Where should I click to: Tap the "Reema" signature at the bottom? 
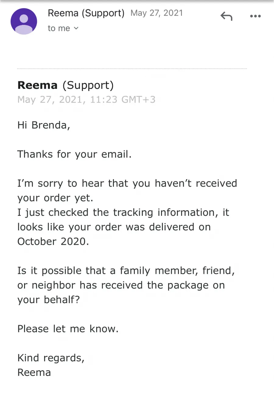(x=34, y=373)
